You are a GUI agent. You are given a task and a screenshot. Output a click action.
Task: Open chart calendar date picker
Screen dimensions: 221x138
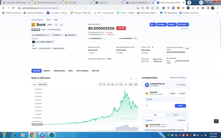(131, 84)
